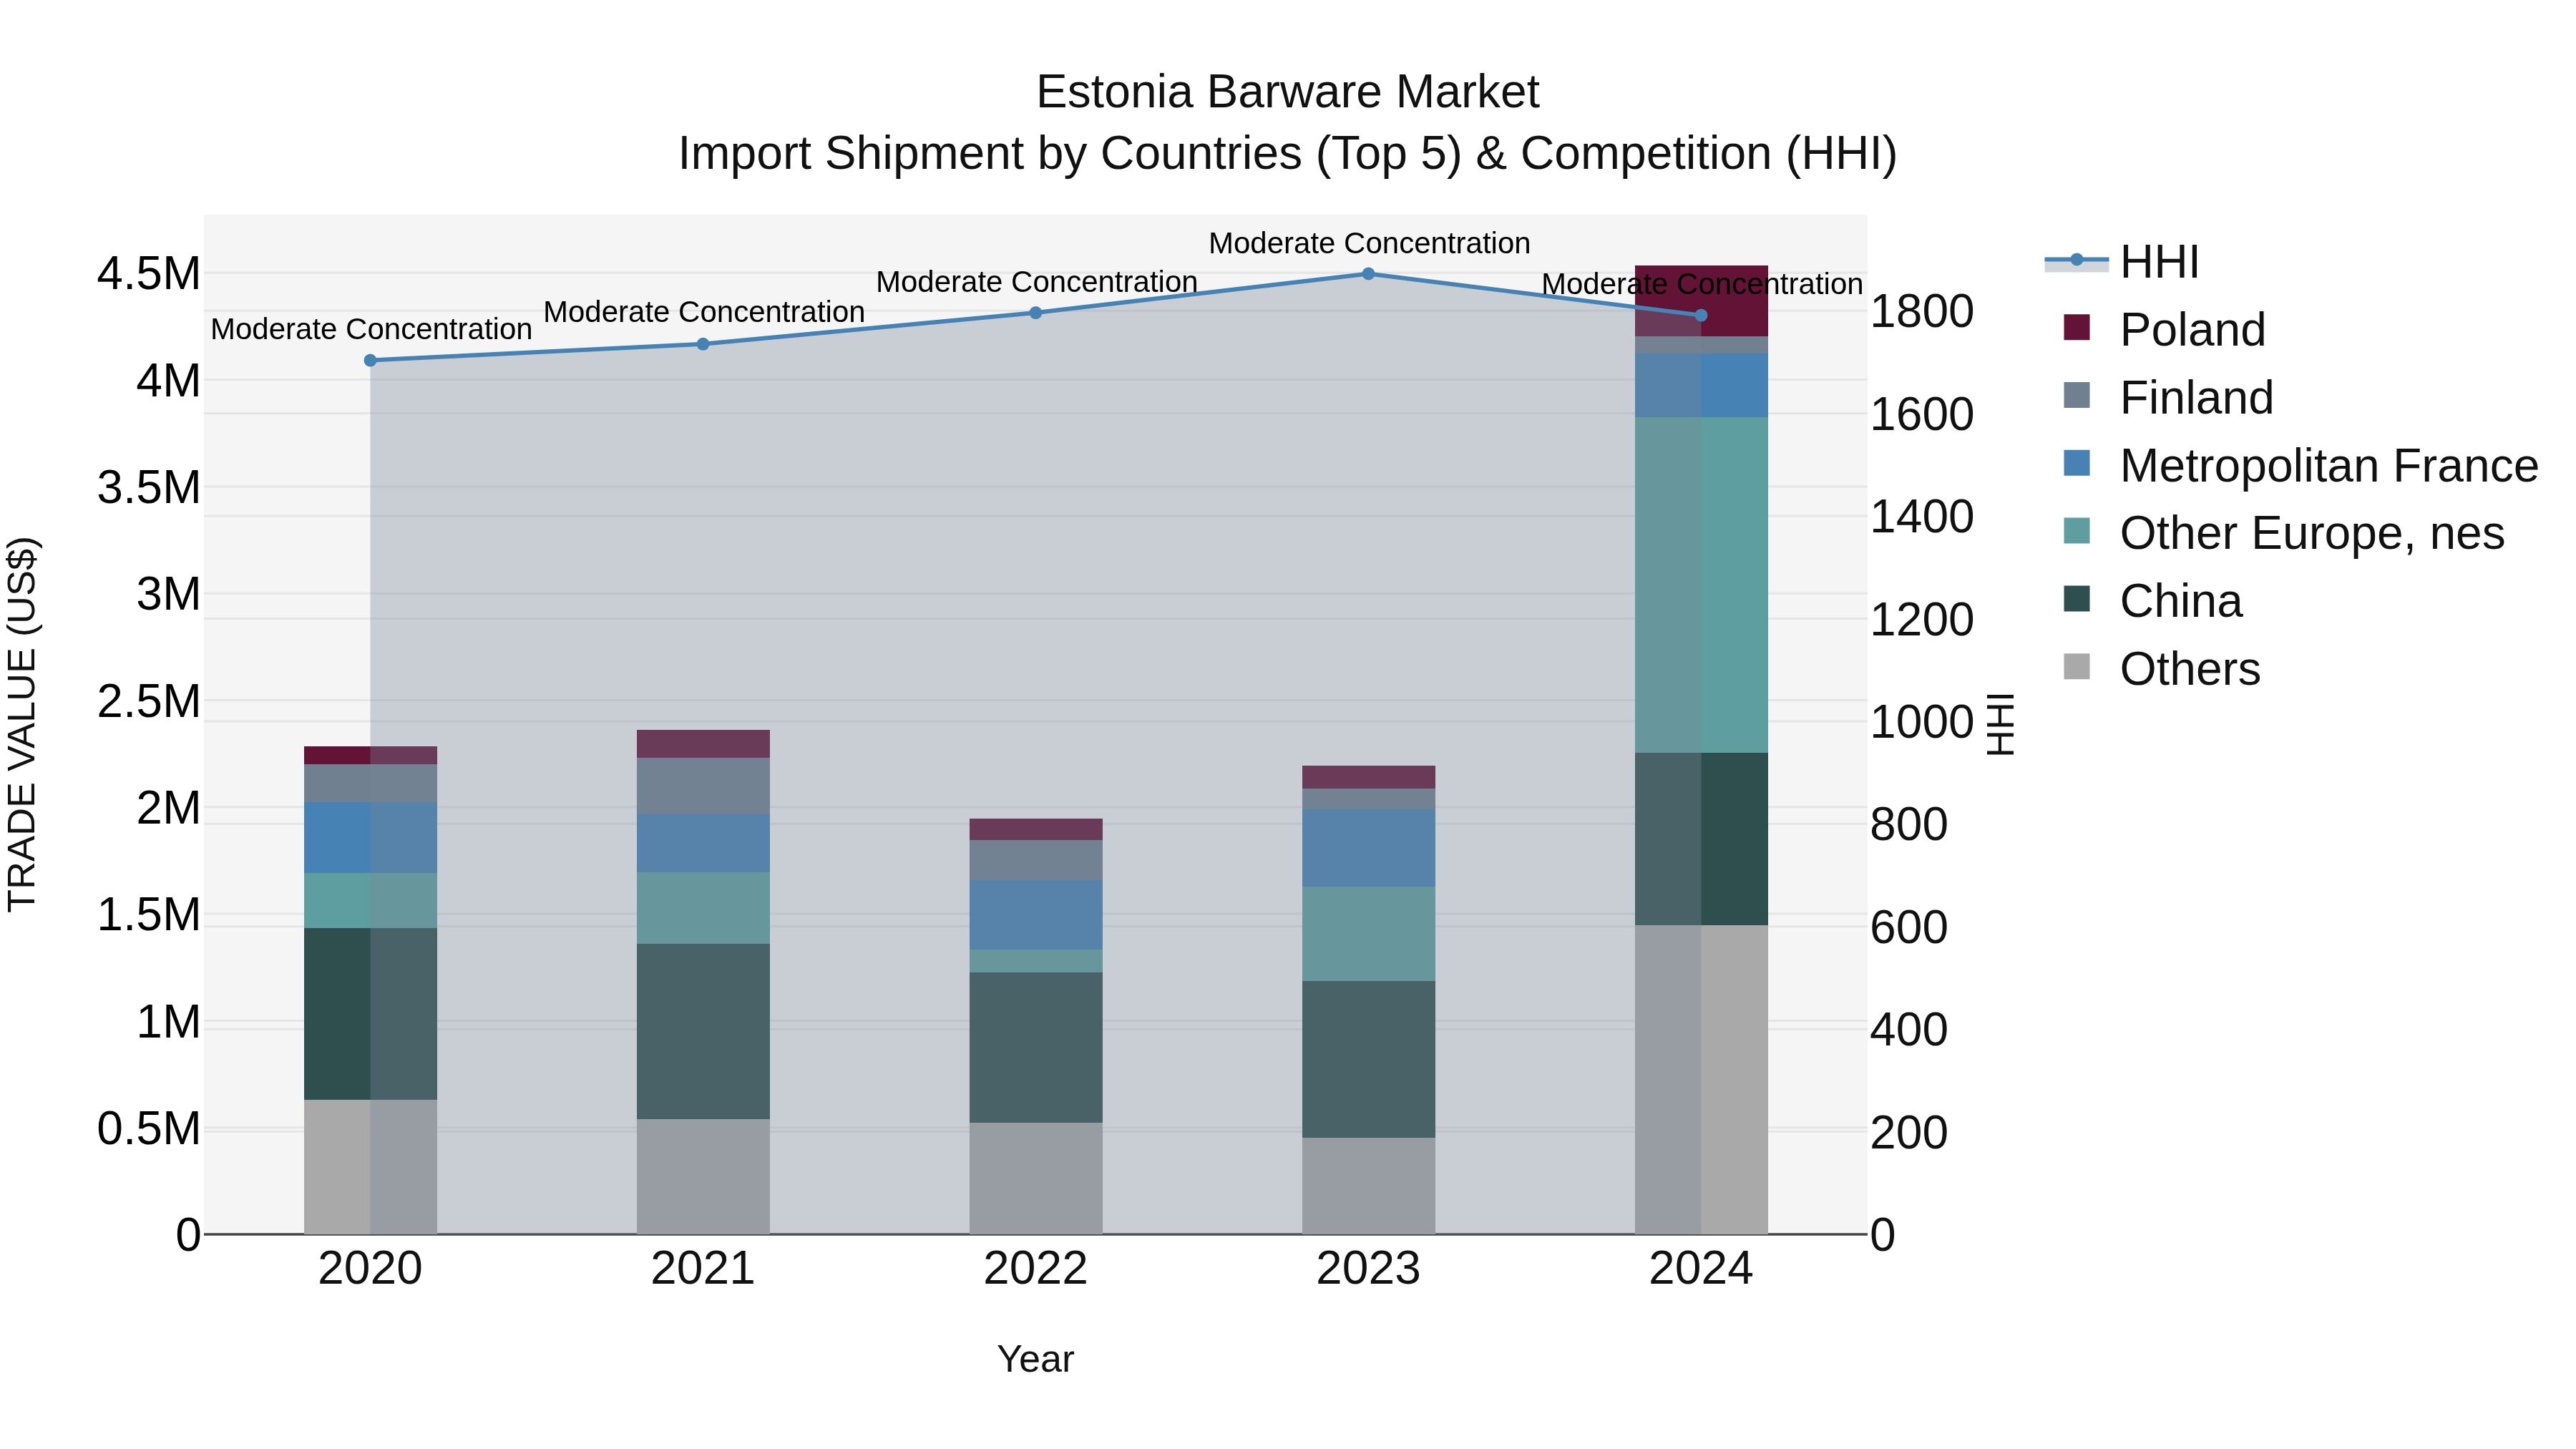Click the 2020 x-axis year label
2576x1449 pixels.
point(370,1269)
